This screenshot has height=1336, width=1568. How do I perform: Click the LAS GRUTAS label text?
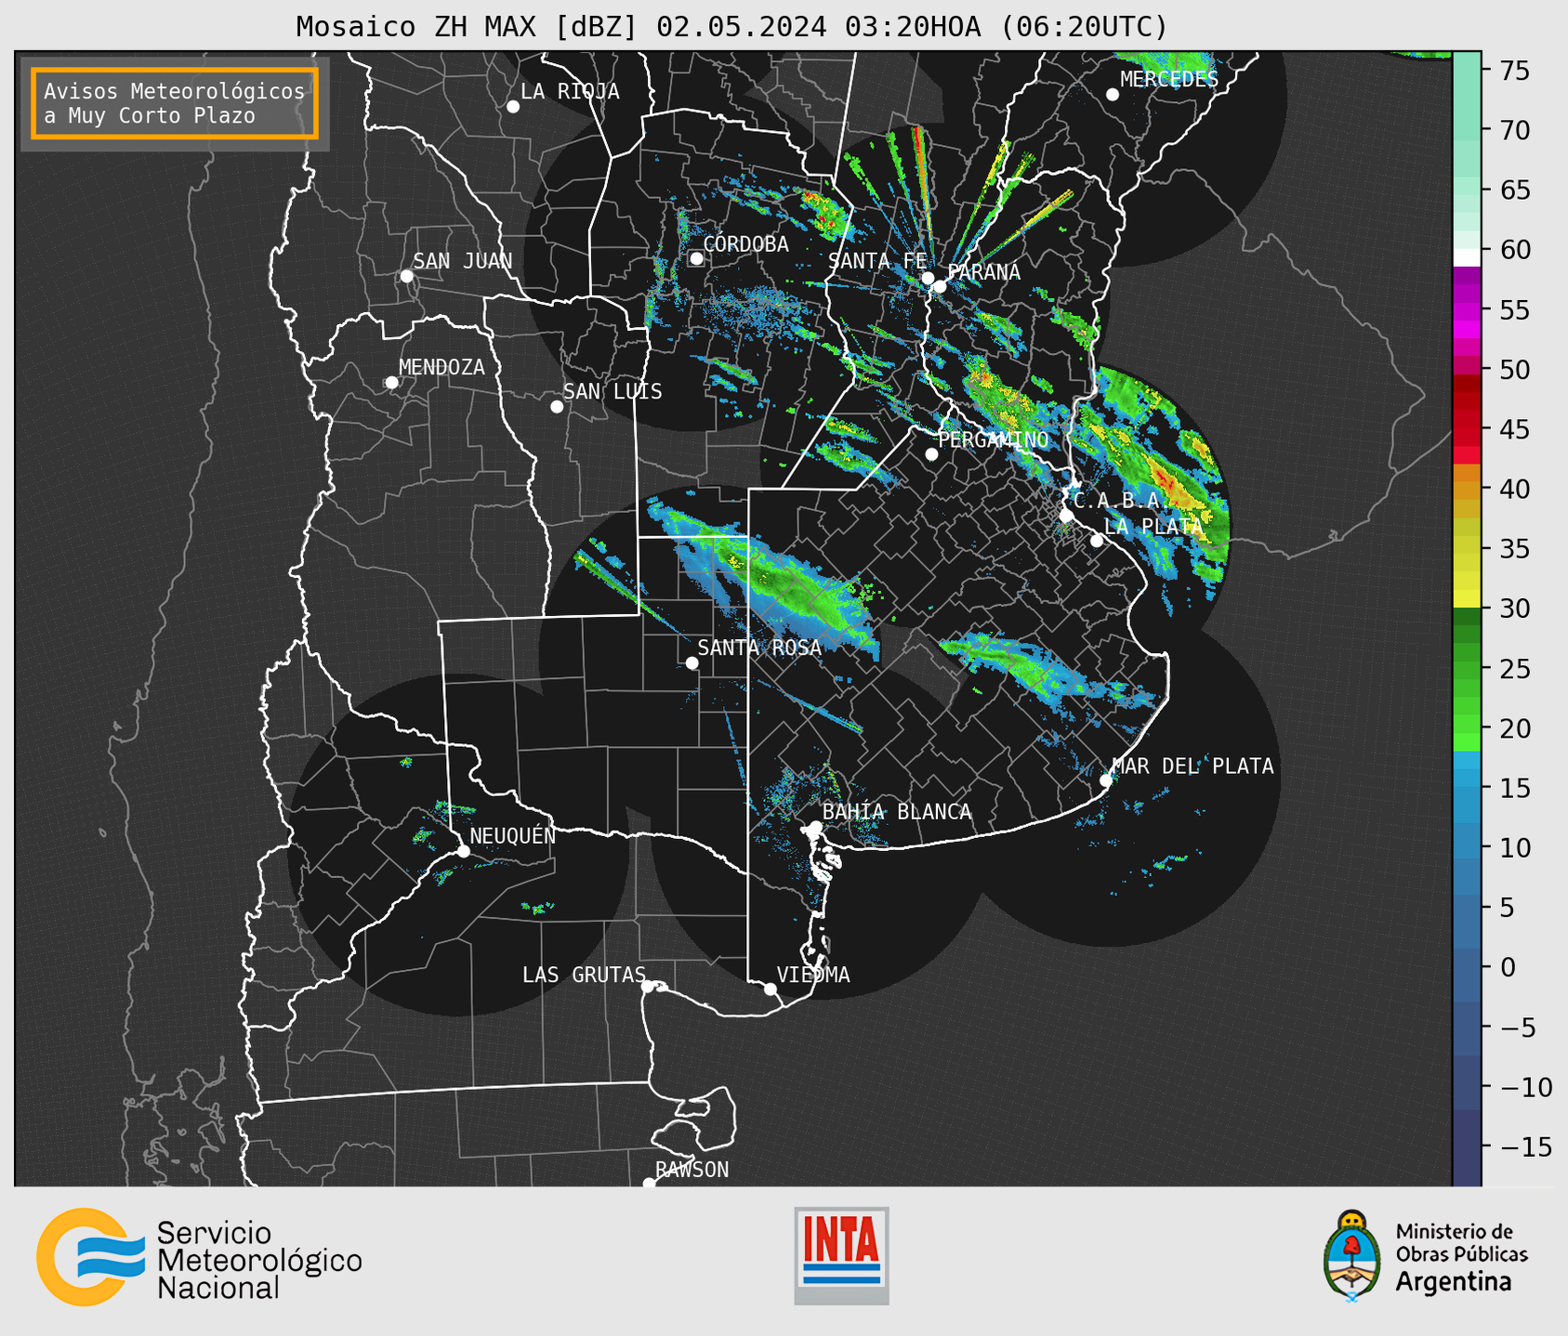(x=584, y=975)
